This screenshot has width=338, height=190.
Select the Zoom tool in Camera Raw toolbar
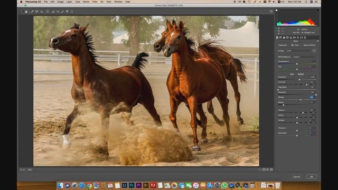pos(21,12)
